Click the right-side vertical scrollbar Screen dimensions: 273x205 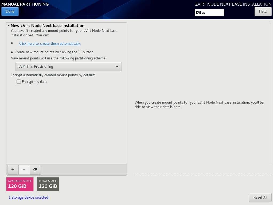coord(271,93)
